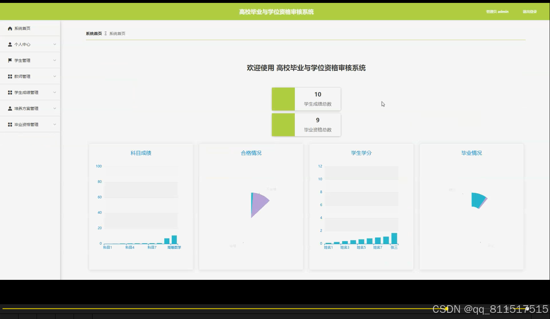Screen dimensions: 550x319
Task: Click the teal slice in 毕业情况 pie
Action: (477, 200)
